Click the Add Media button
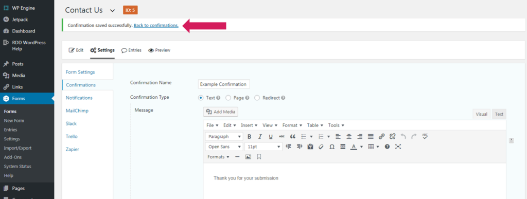 pos(221,112)
